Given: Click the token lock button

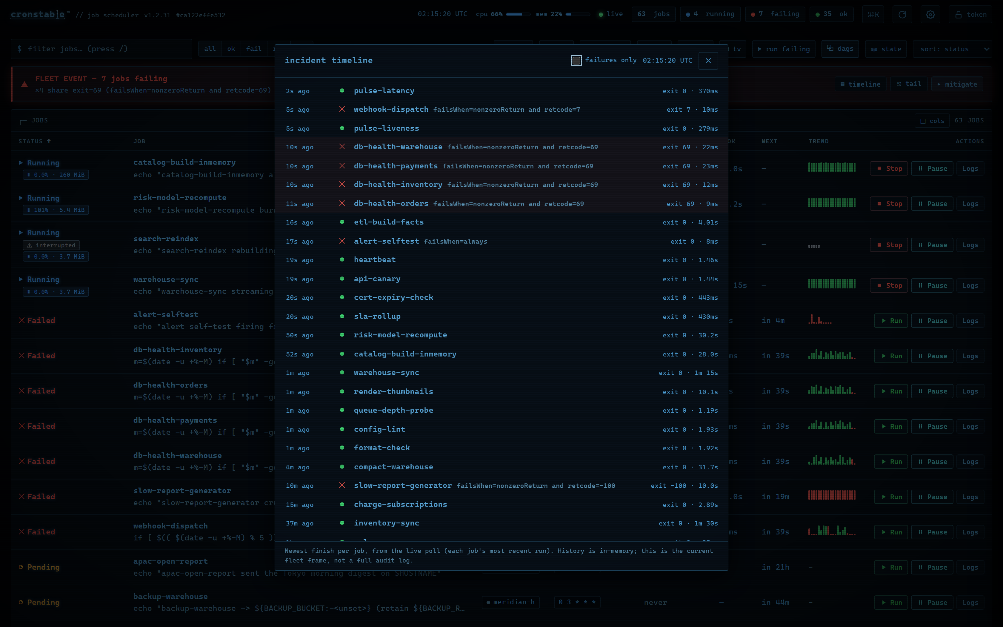Looking at the screenshot, I should click(971, 15).
